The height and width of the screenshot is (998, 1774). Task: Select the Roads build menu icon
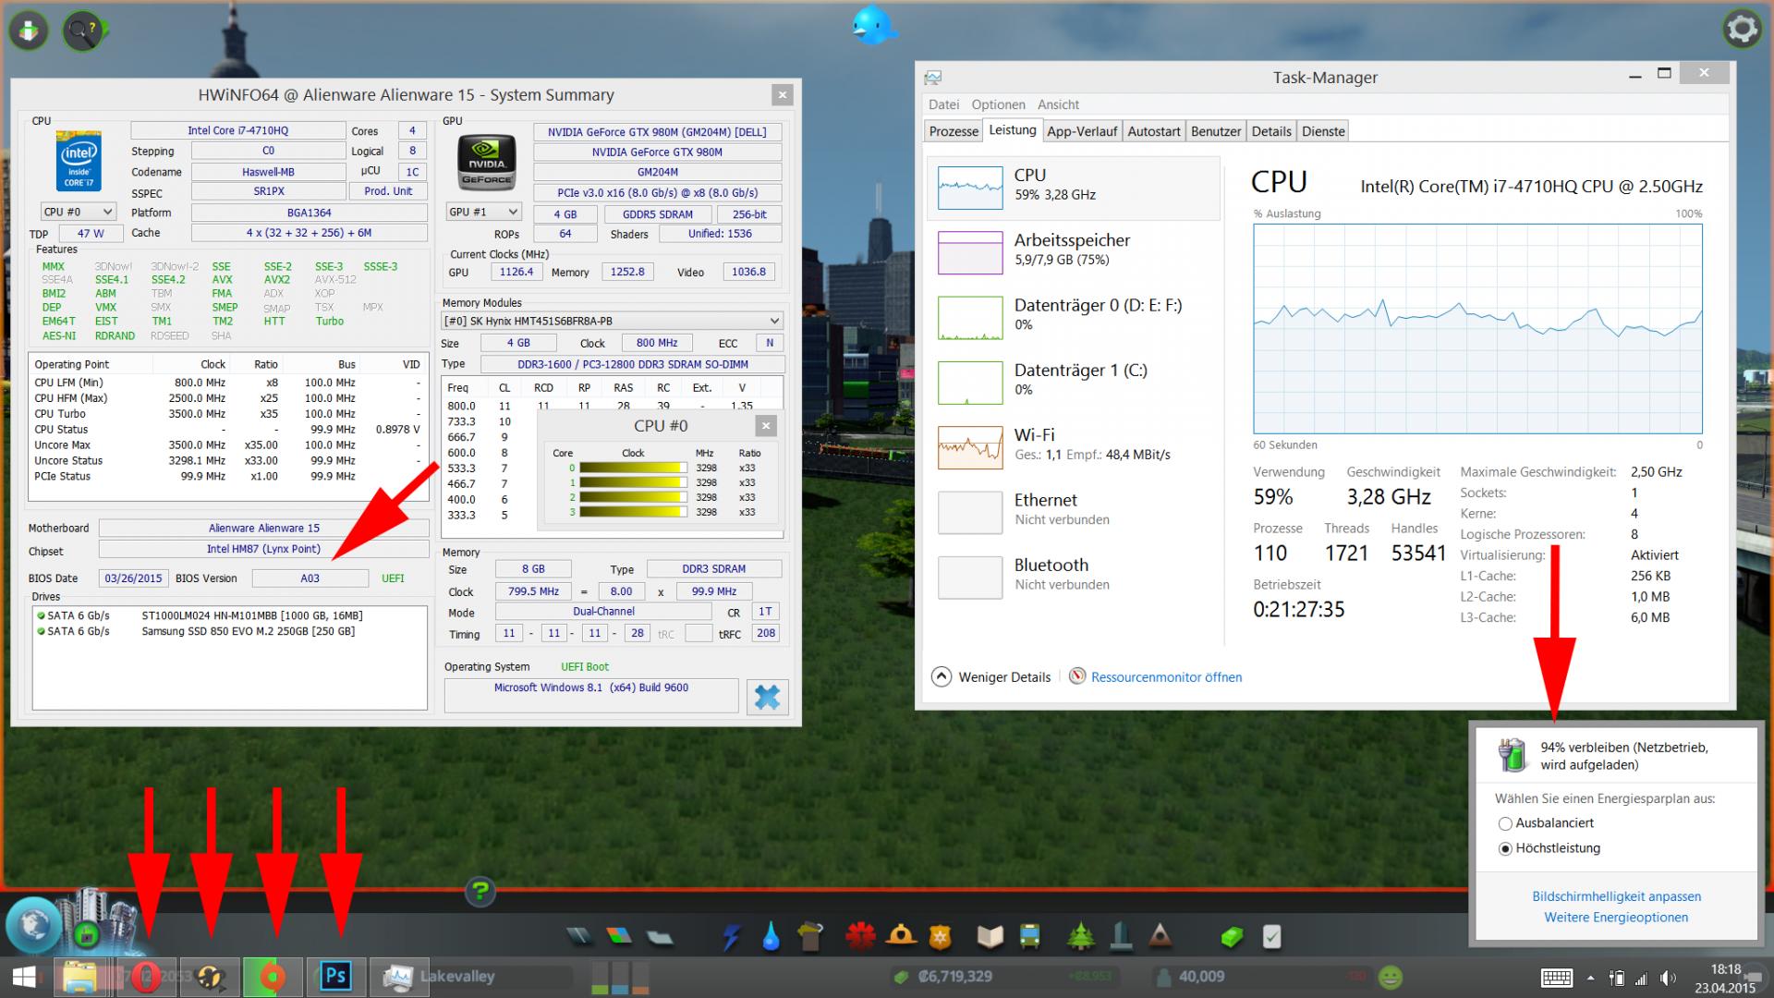[580, 937]
